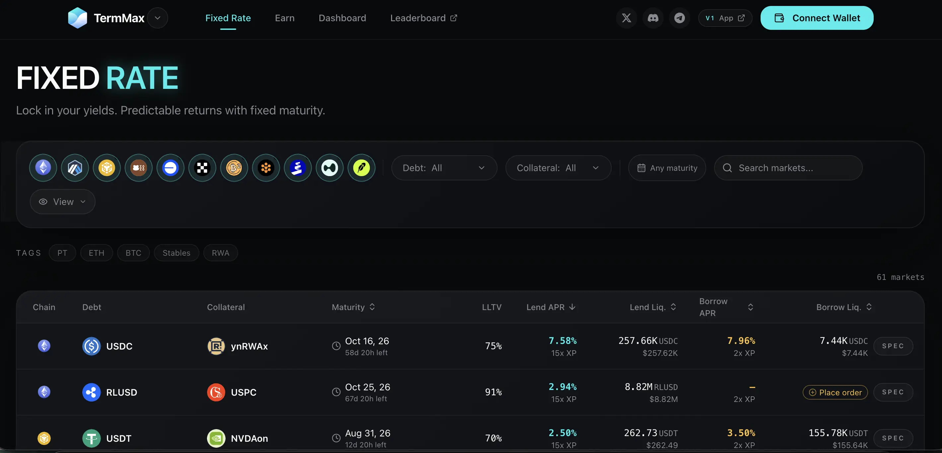
Task: Open the Telegram social icon
Action: (x=679, y=18)
